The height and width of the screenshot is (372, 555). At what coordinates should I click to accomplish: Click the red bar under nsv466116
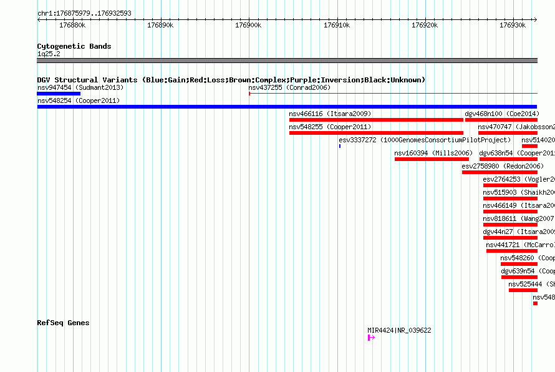click(376, 120)
